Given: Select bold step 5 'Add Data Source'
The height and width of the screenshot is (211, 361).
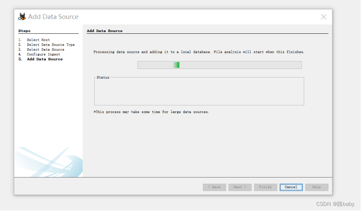Looking at the screenshot, I should (45, 59).
